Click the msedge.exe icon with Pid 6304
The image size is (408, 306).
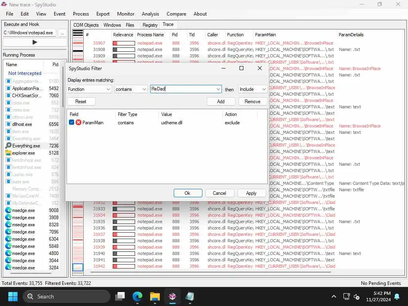click(x=8, y=239)
